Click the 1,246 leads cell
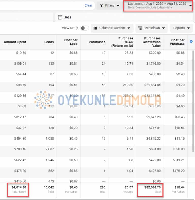This screenshot has height=200, width=195. (x=50, y=160)
